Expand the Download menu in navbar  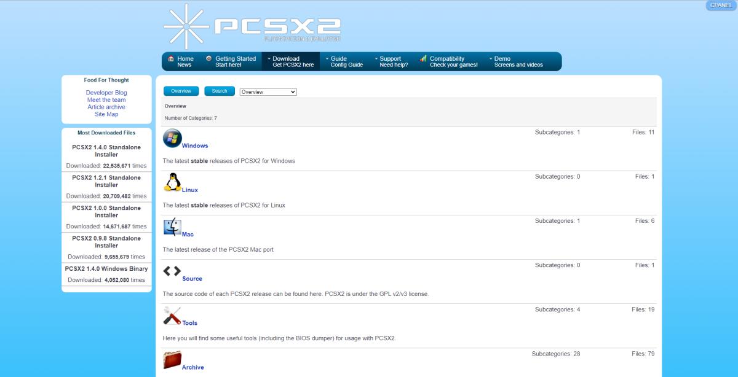point(290,61)
